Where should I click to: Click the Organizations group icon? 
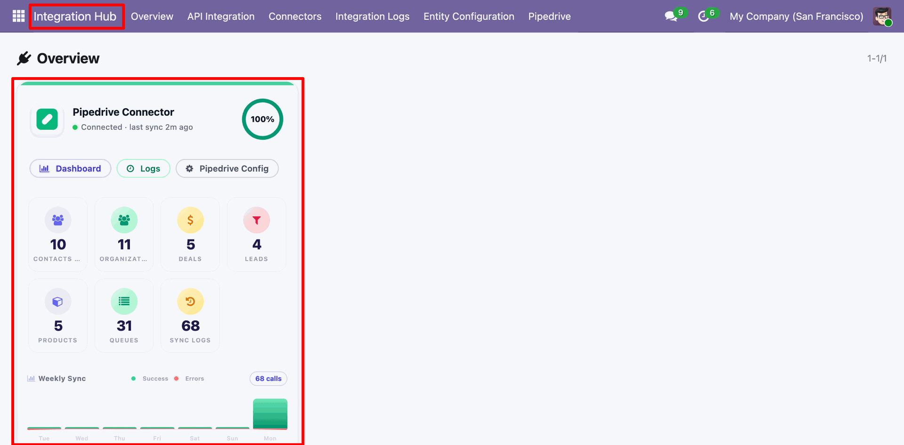pos(124,220)
